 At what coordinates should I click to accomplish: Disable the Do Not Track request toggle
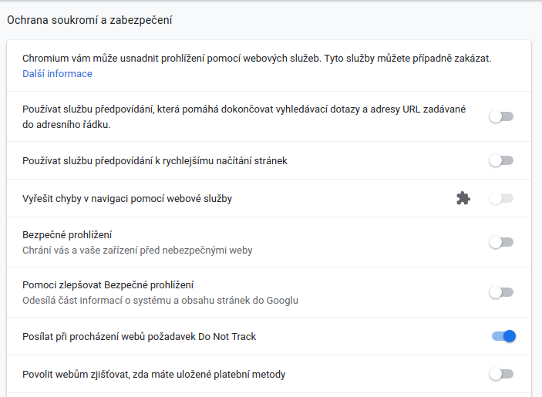503,336
